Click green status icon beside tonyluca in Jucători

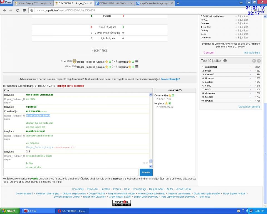tap(170, 103)
